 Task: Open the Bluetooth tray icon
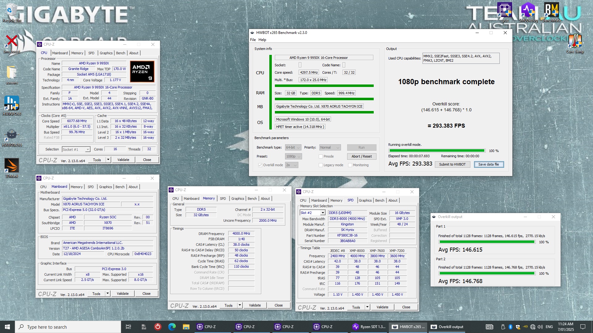[511, 327]
